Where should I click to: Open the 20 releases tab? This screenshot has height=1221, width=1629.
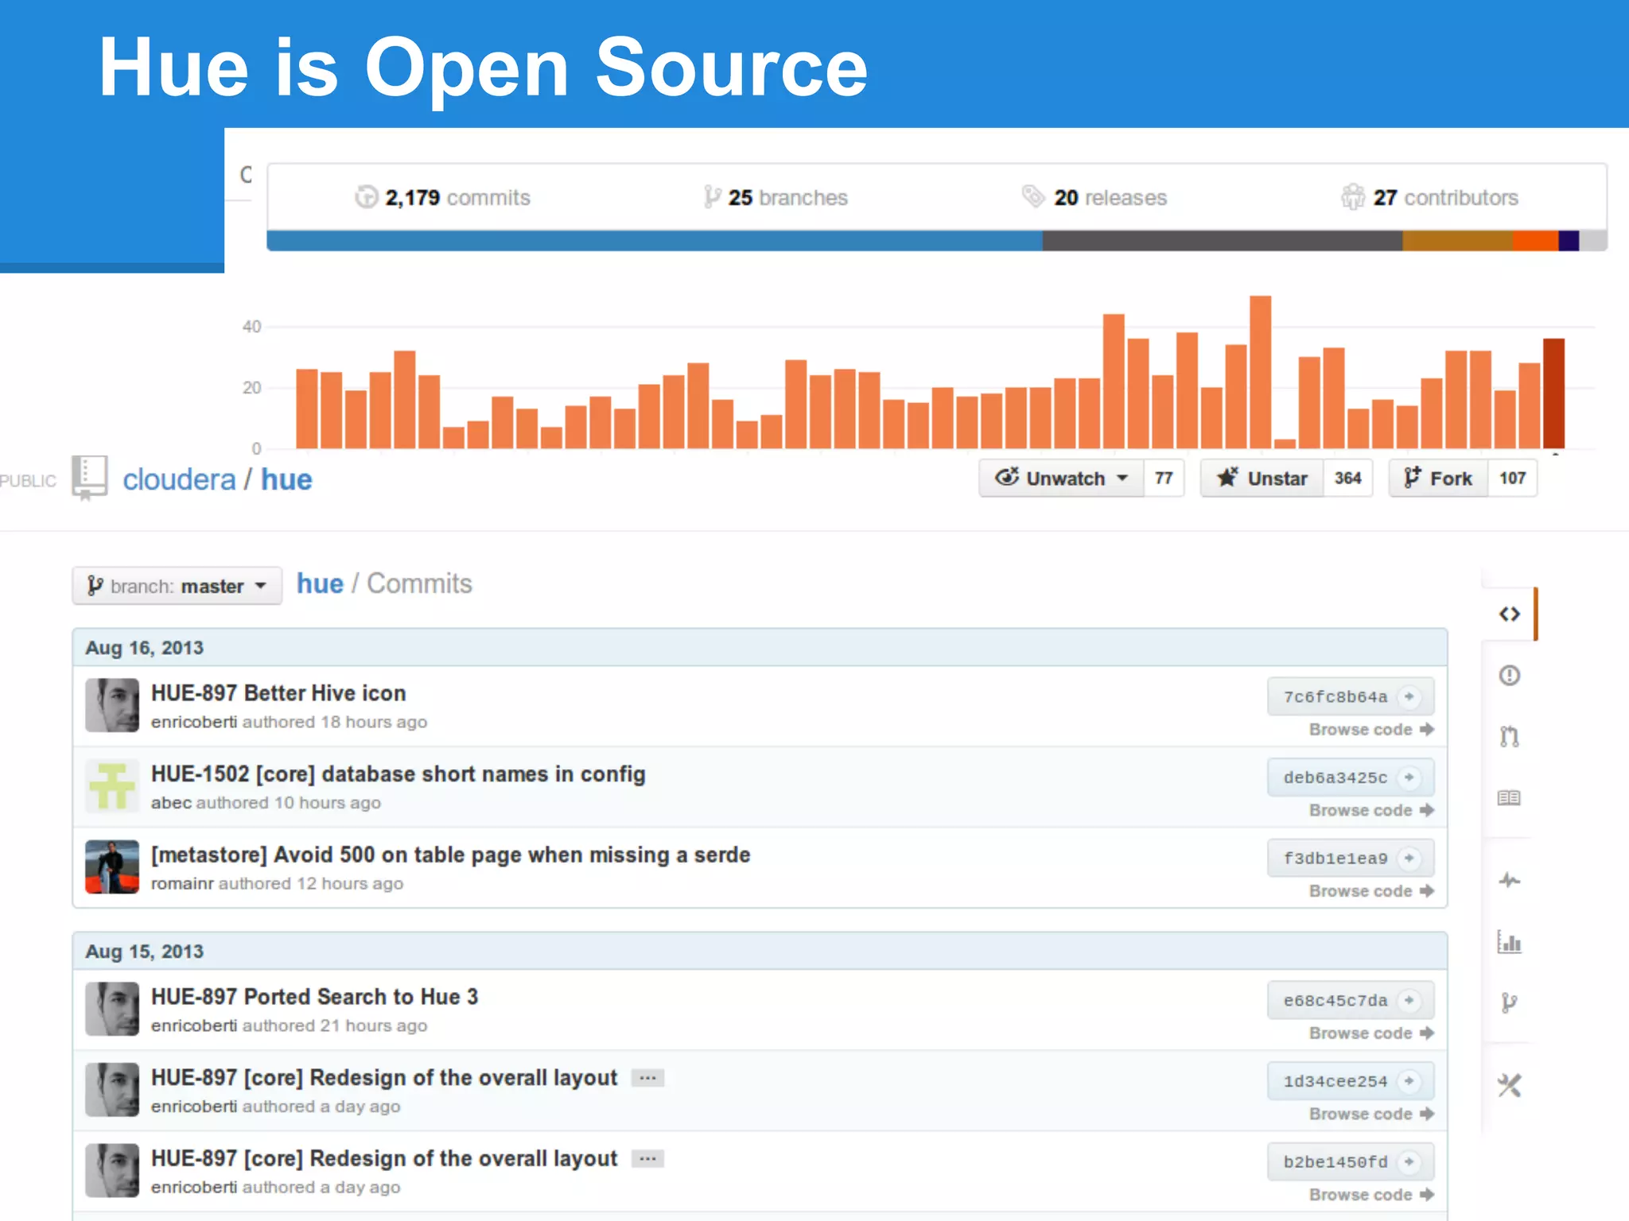pyautogui.click(x=1094, y=197)
